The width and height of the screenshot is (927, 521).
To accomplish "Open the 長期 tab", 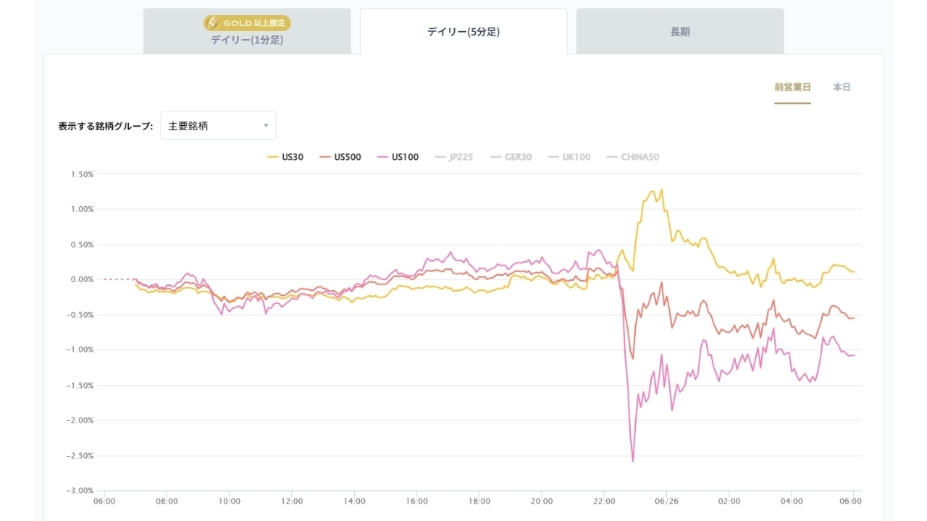I will (x=680, y=31).
